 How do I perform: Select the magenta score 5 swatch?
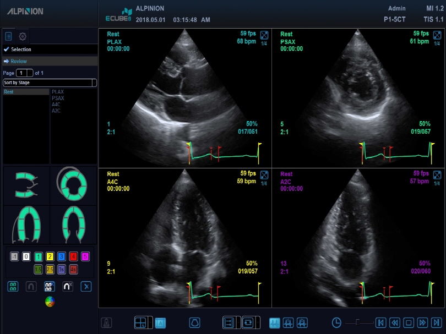pyautogui.click(x=85, y=256)
